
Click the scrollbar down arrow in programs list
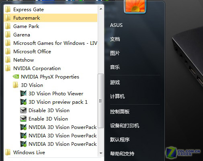[x=101, y=153]
